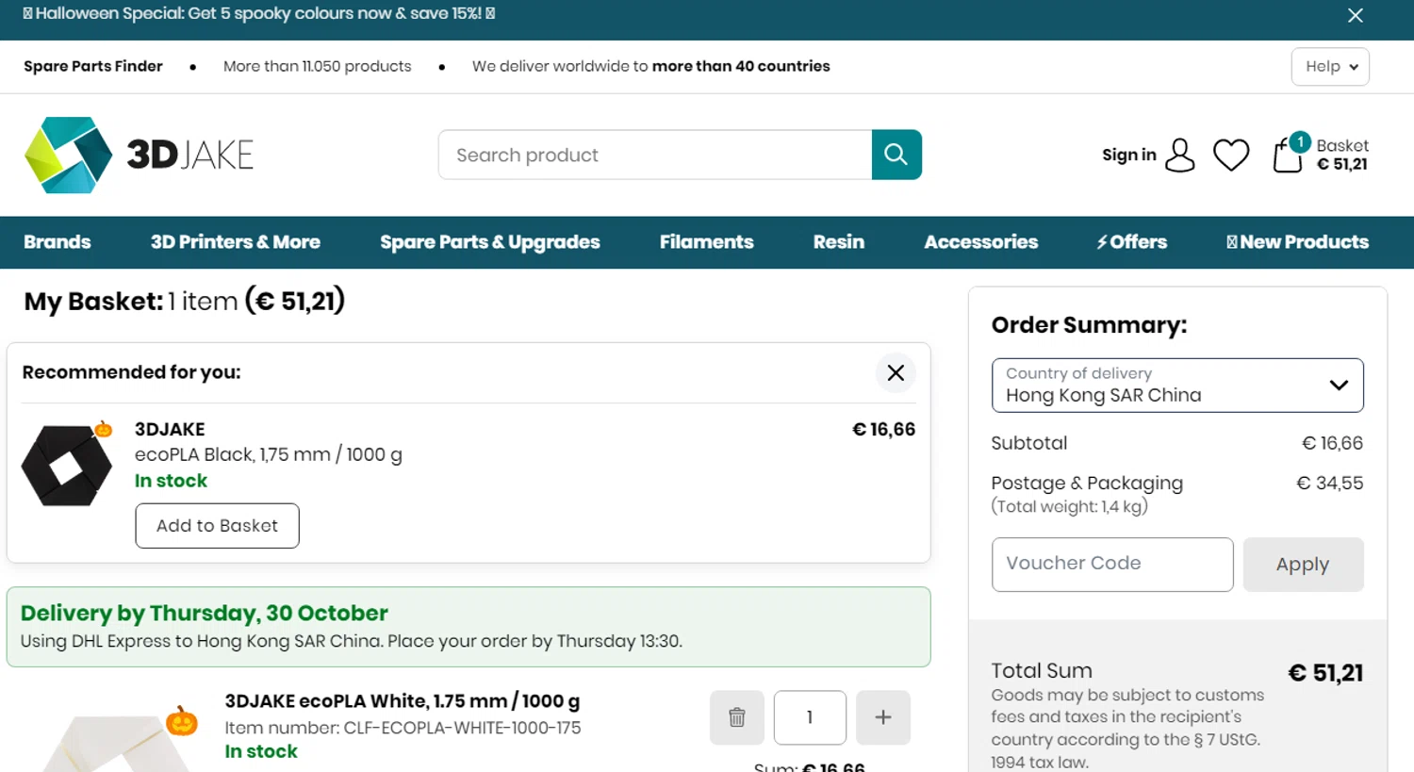Open Spare Parts & Upgrades menu
Screen dimensions: 1414x772
pos(490,242)
